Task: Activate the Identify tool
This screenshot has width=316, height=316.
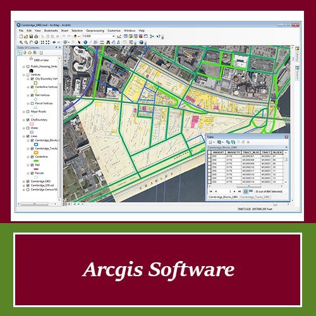Action: click(x=85, y=42)
